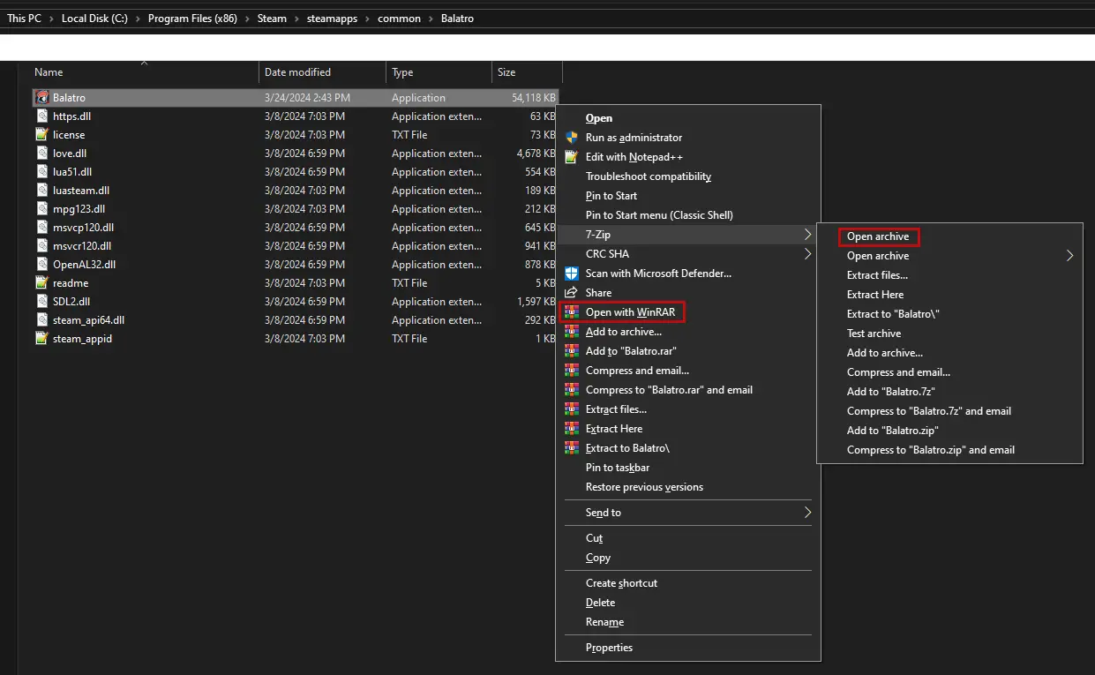Screen dimensions: 1095x675
Task: Click WinRAR icon beside Extract files
Action: [x=571, y=409]
